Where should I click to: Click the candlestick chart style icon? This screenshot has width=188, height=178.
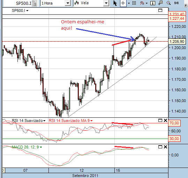pos(76,3)
